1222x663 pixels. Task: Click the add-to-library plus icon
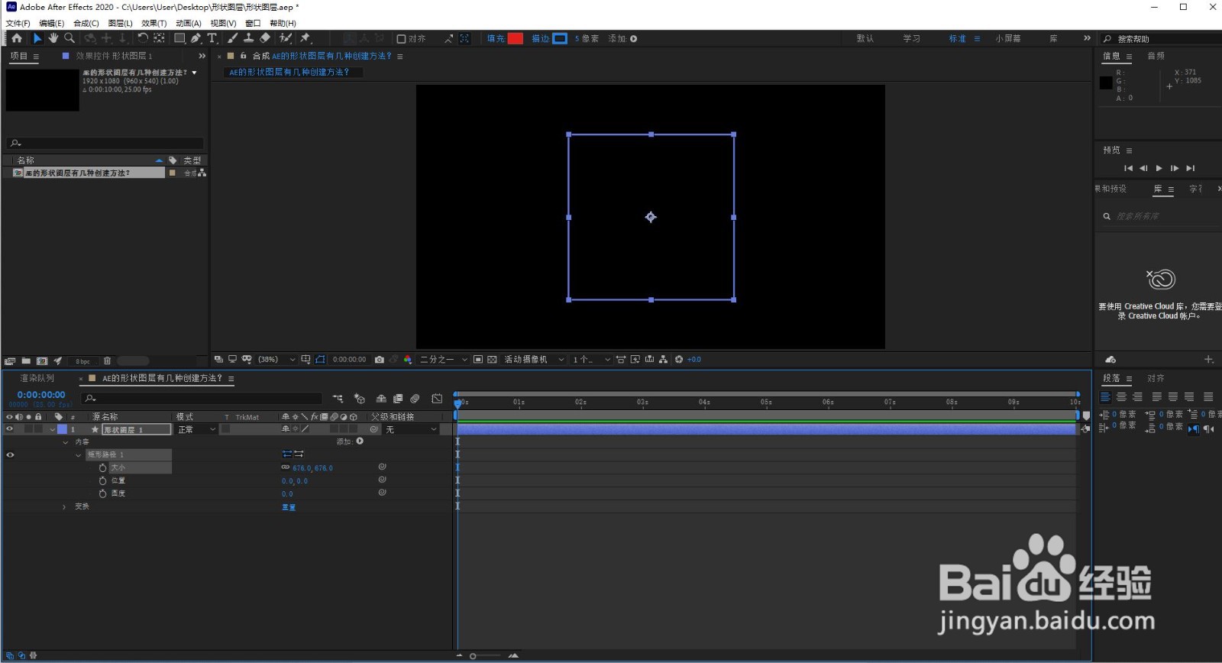tap(1209, 359)
